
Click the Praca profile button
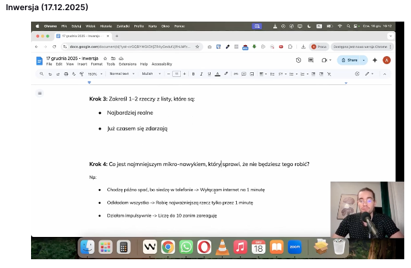[319, 47]
